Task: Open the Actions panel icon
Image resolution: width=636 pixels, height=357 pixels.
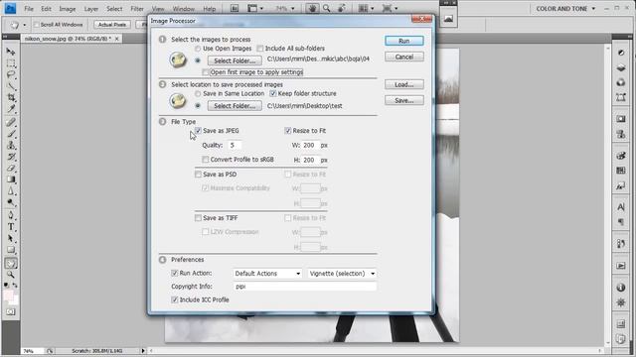Action: (620, 266)
